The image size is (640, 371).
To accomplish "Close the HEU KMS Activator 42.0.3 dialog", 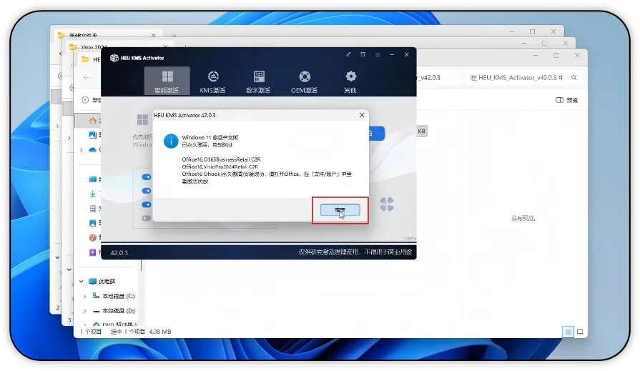I will (x=362, y=115).
